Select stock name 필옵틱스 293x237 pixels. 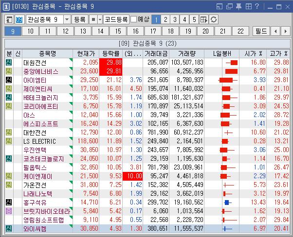coord(35,168)
